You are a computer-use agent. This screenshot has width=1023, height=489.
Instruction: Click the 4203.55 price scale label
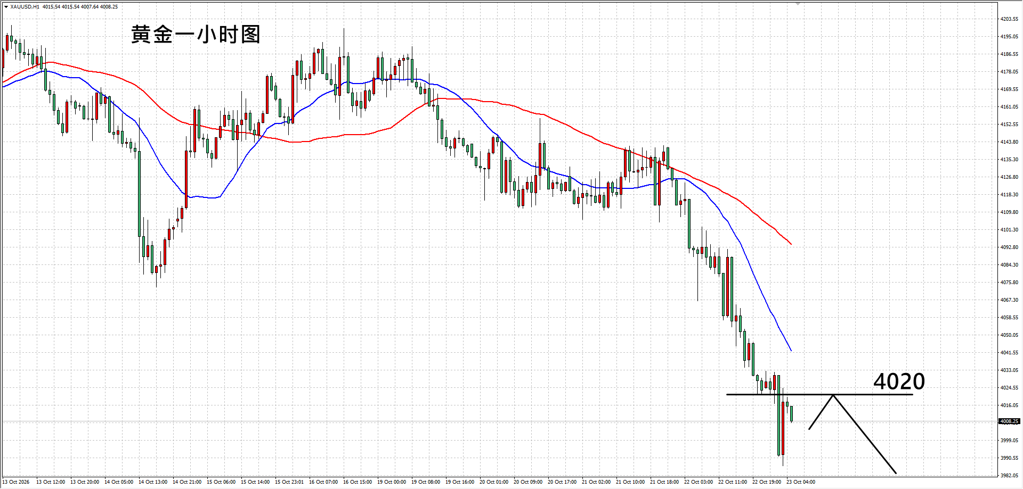click(x=1009, y=19)
